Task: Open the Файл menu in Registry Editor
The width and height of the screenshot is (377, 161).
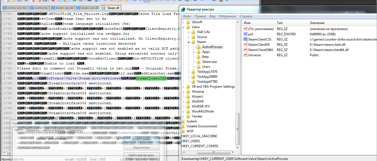Action: [187, 16]
